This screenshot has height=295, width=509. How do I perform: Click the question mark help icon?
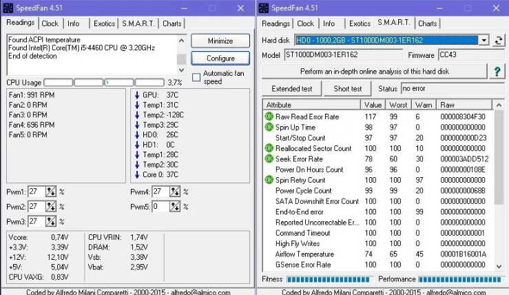click(x=497, y=71)
